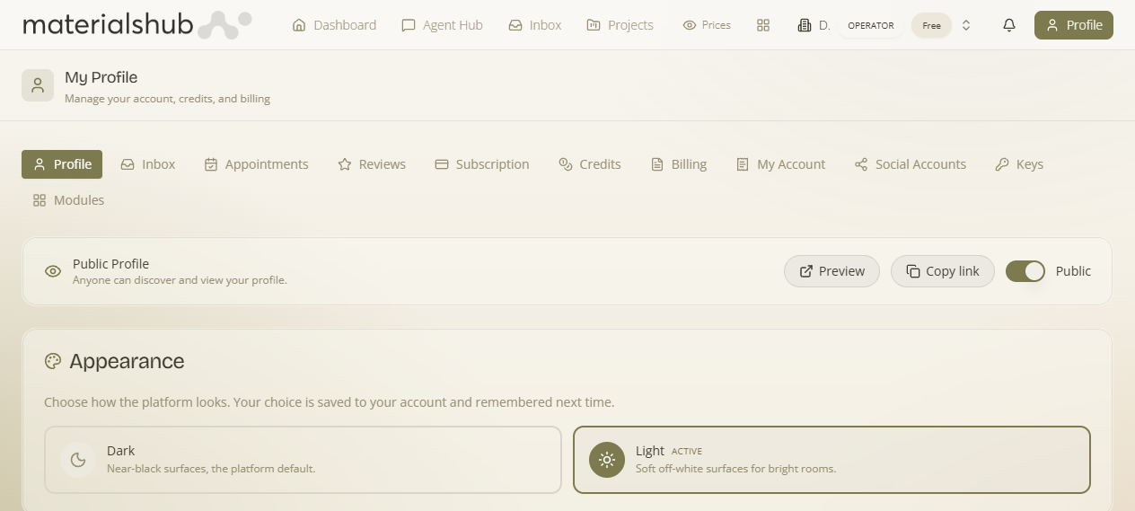Image resolution: width=1135 pixels, height=511 pixels.
Task: Click the apps grid icon in navbar
Action: pos(763,25)
